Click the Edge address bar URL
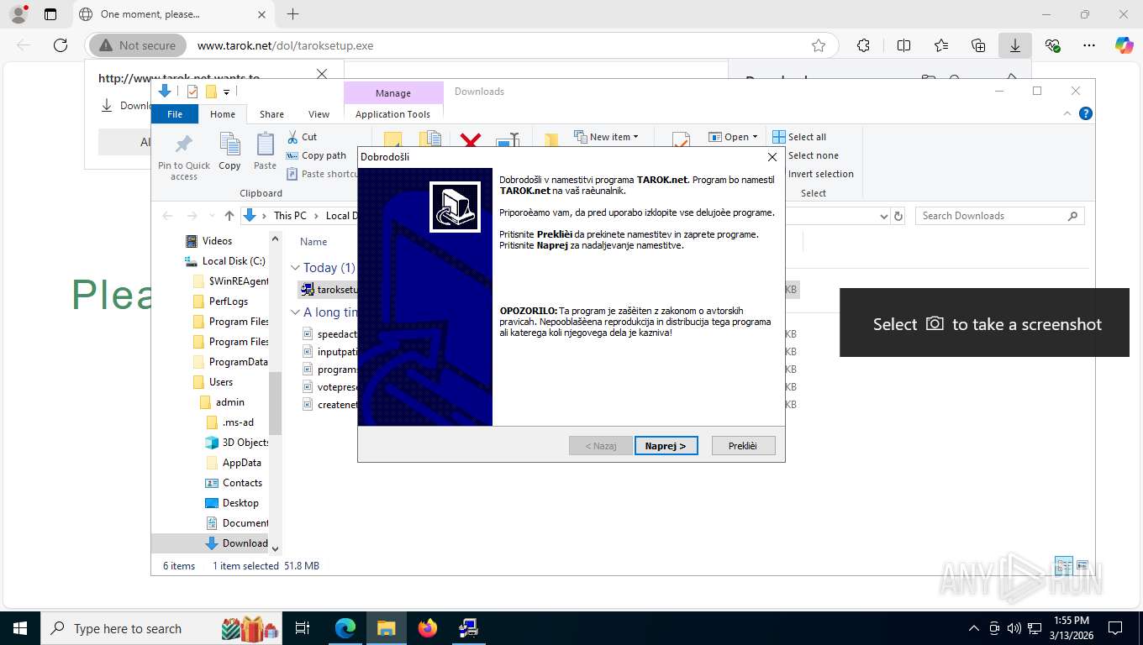1143x645 pixels. coord(286,45)
